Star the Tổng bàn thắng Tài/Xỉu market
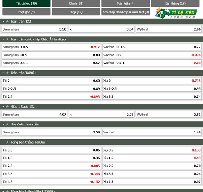Screen dimensions: 203x192 [7, 142]
